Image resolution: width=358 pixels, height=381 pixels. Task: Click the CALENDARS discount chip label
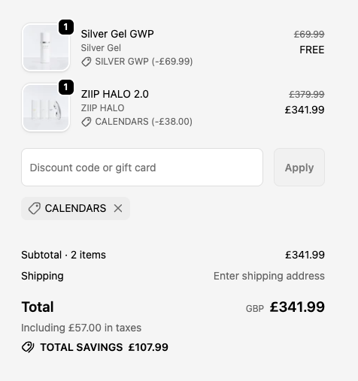tap(75, 208)
